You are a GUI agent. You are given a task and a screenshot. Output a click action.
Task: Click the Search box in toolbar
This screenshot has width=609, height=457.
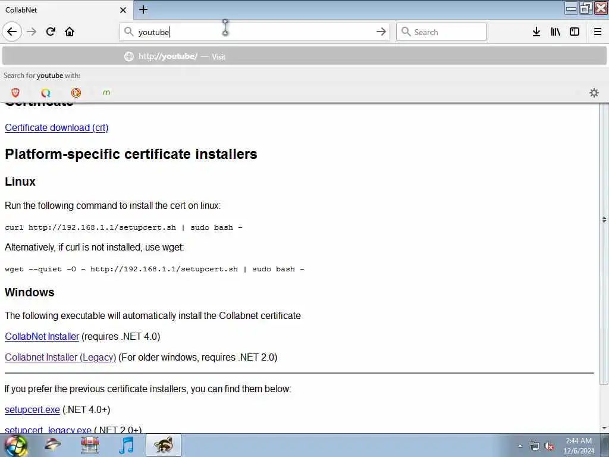pyautogui.click(x=441, y=32)
